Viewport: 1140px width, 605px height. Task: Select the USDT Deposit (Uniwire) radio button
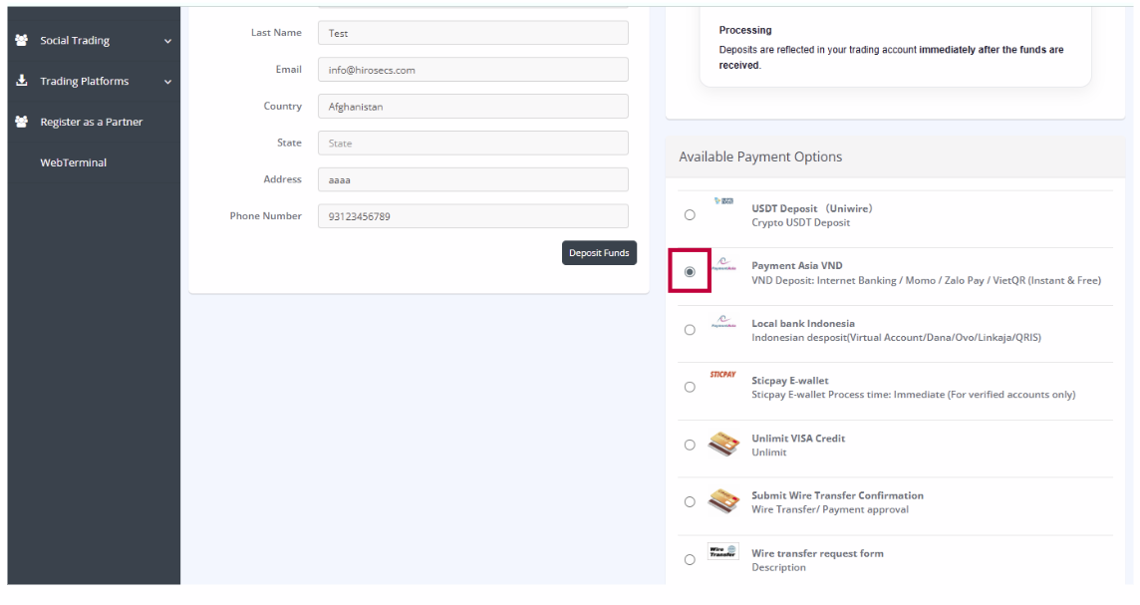click(x=690, y=215)
